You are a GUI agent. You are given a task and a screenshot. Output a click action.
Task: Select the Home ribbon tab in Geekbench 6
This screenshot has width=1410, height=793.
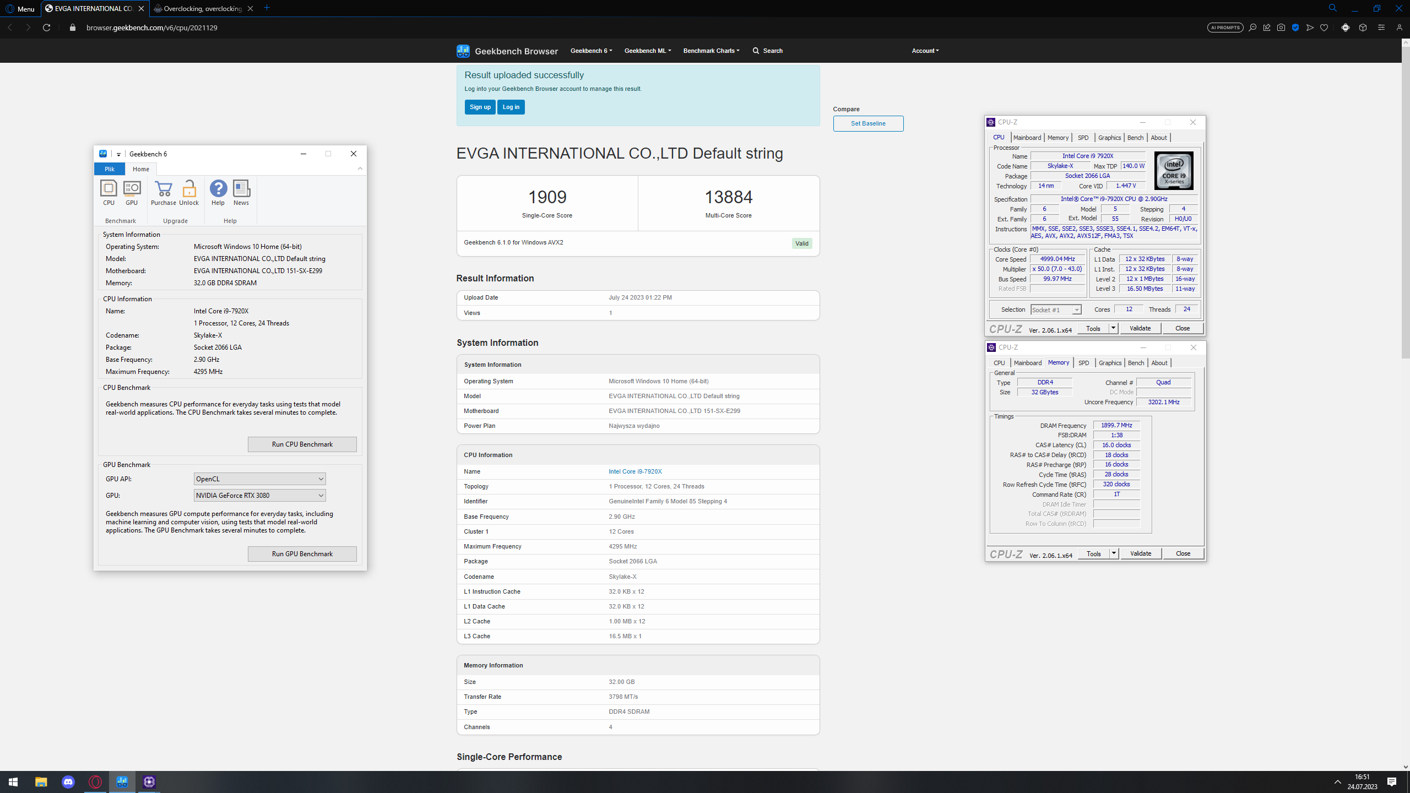pos(141,169)
